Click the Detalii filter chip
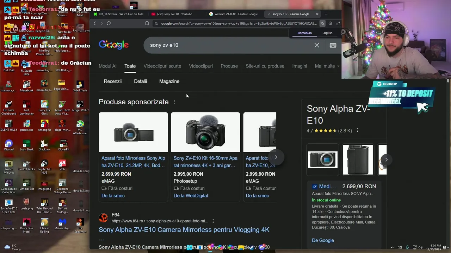 click(x=140, y=81)
